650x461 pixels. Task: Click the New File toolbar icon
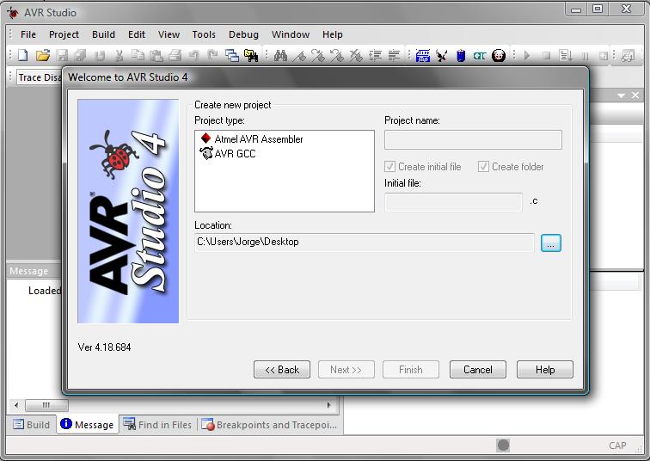point(23,56)
